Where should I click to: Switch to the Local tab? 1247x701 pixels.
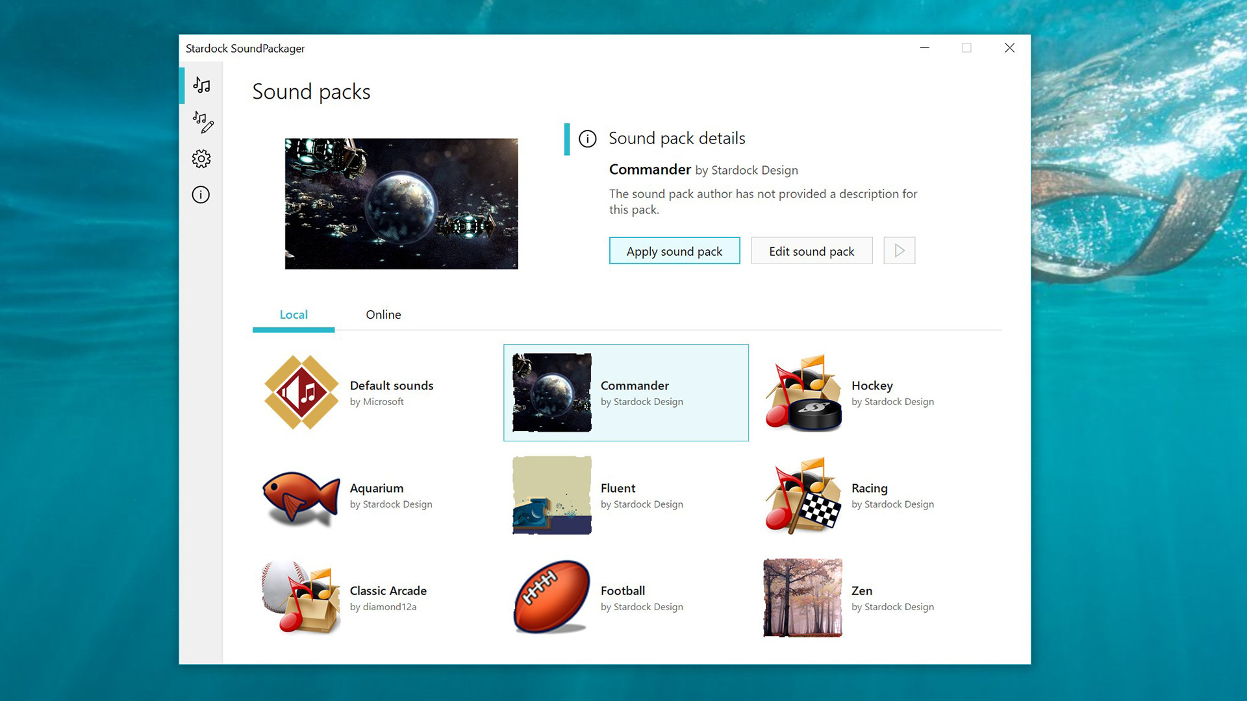click(294, 315)
